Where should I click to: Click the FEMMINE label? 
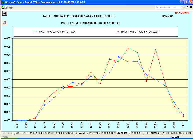pyautogui.click(x=168, y=16)
